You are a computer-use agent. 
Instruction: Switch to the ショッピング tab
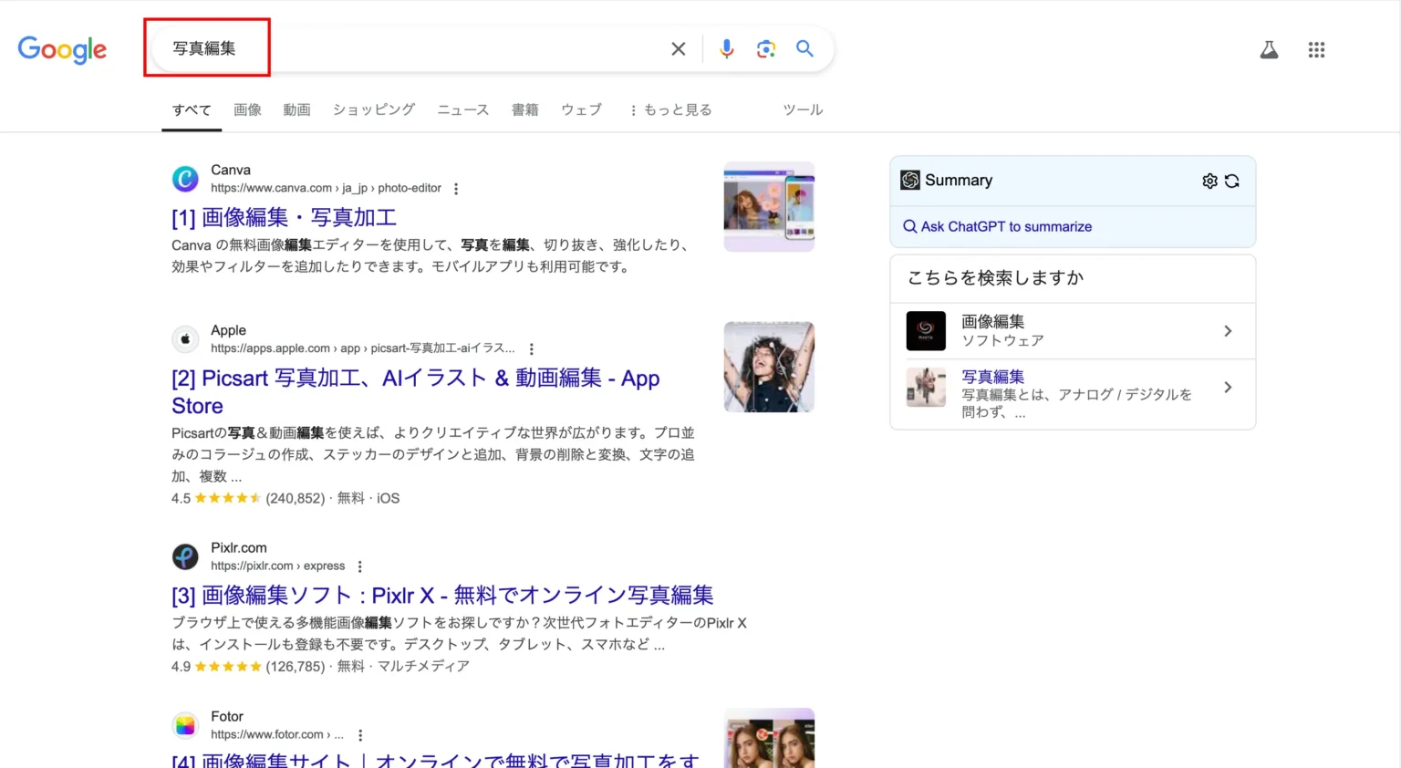click(x=373, y=109)
